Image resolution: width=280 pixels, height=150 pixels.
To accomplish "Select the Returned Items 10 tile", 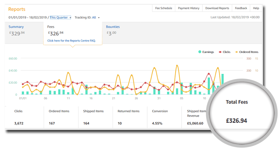I will (x=130, y=117).
